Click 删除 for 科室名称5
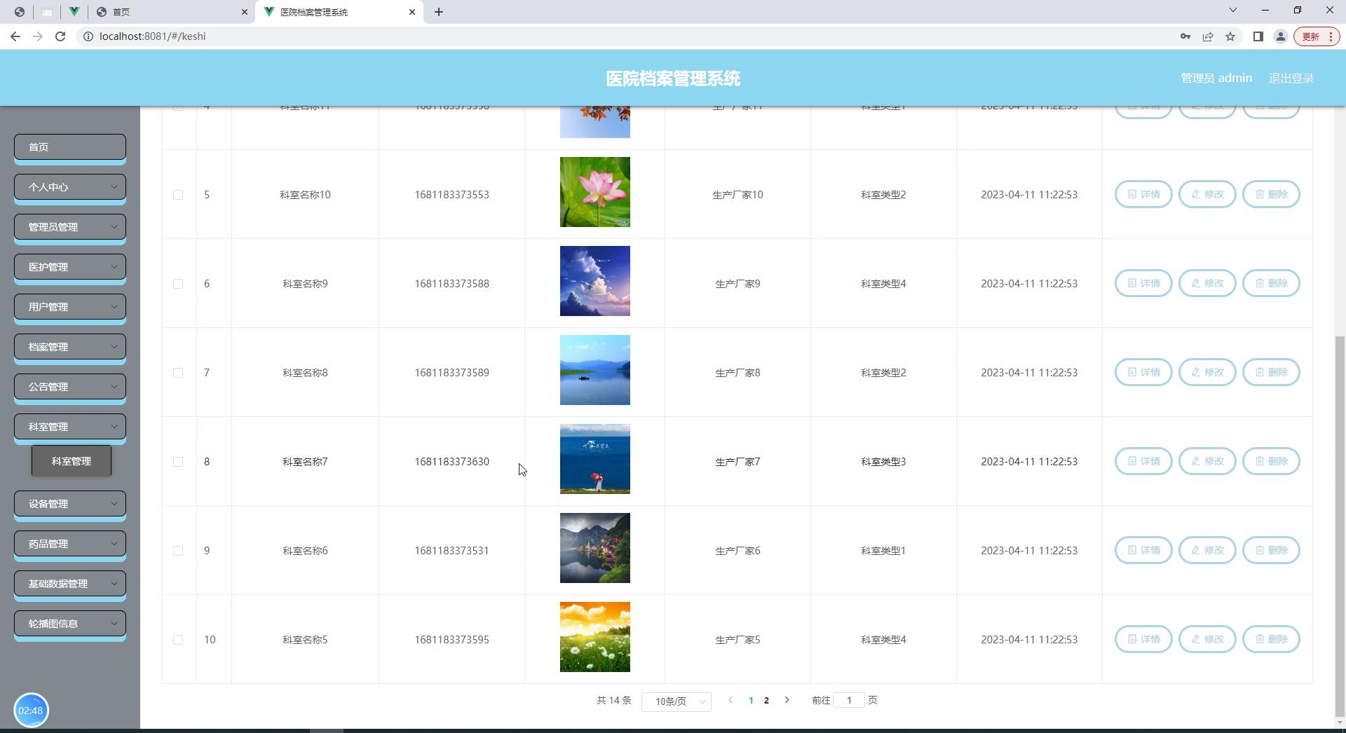 tap(1271, 639)
